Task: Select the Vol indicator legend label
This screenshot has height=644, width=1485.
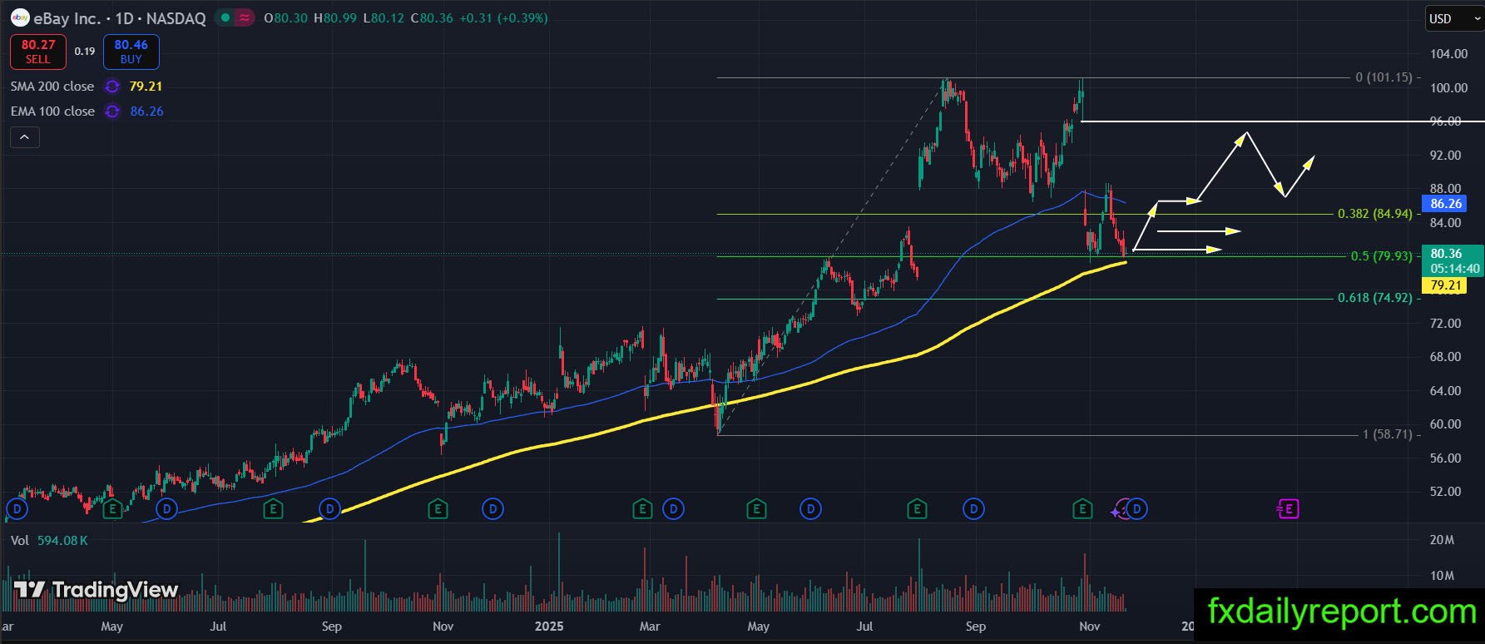Action: click(20, 541)
